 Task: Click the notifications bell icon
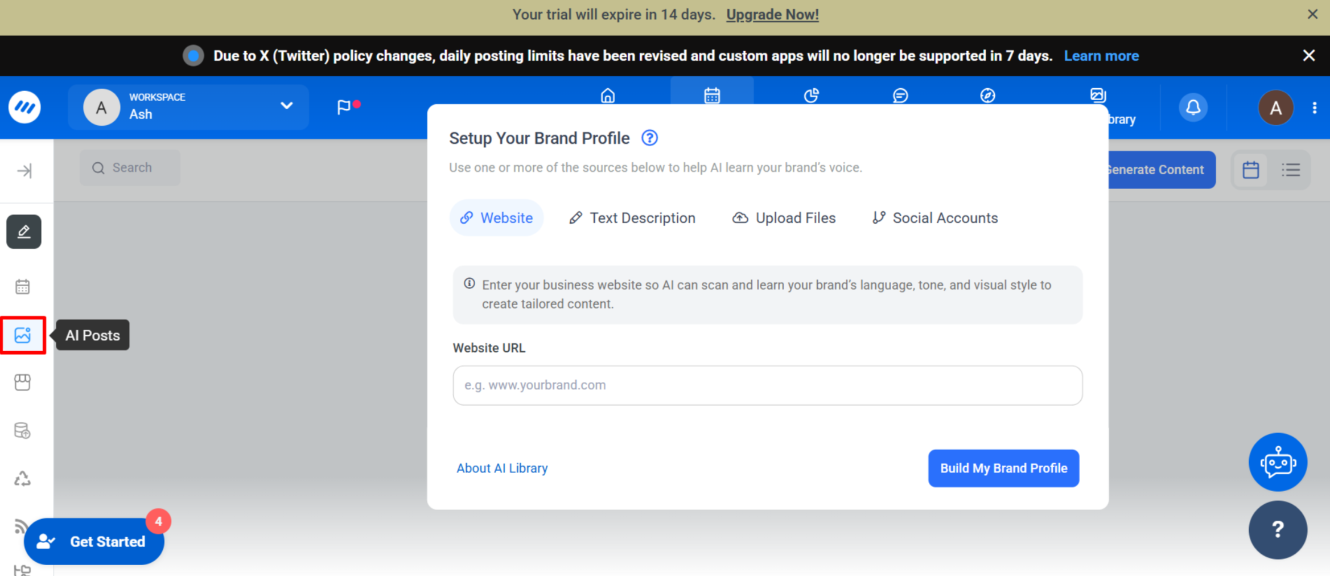1193,107
